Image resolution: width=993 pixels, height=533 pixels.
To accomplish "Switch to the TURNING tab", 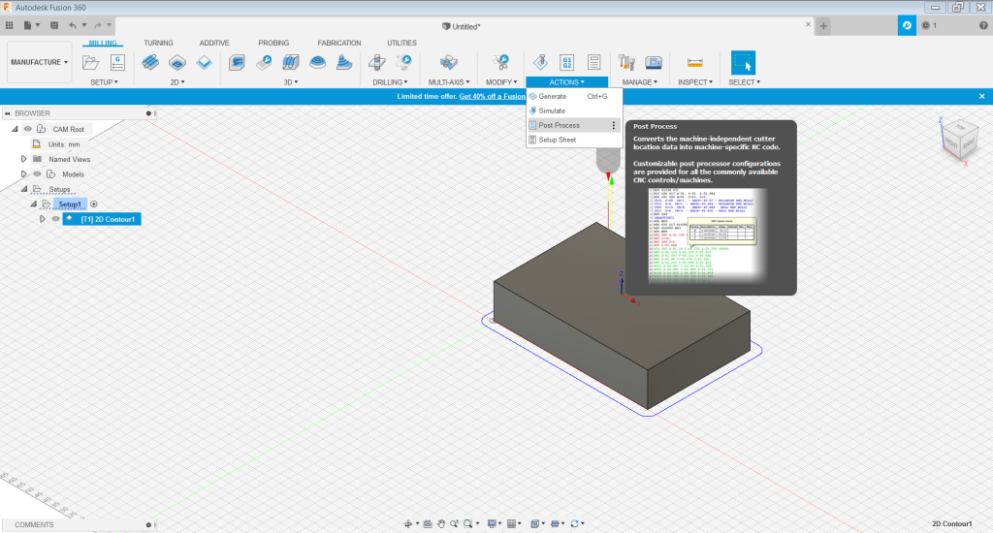I will tap(158, 43).
